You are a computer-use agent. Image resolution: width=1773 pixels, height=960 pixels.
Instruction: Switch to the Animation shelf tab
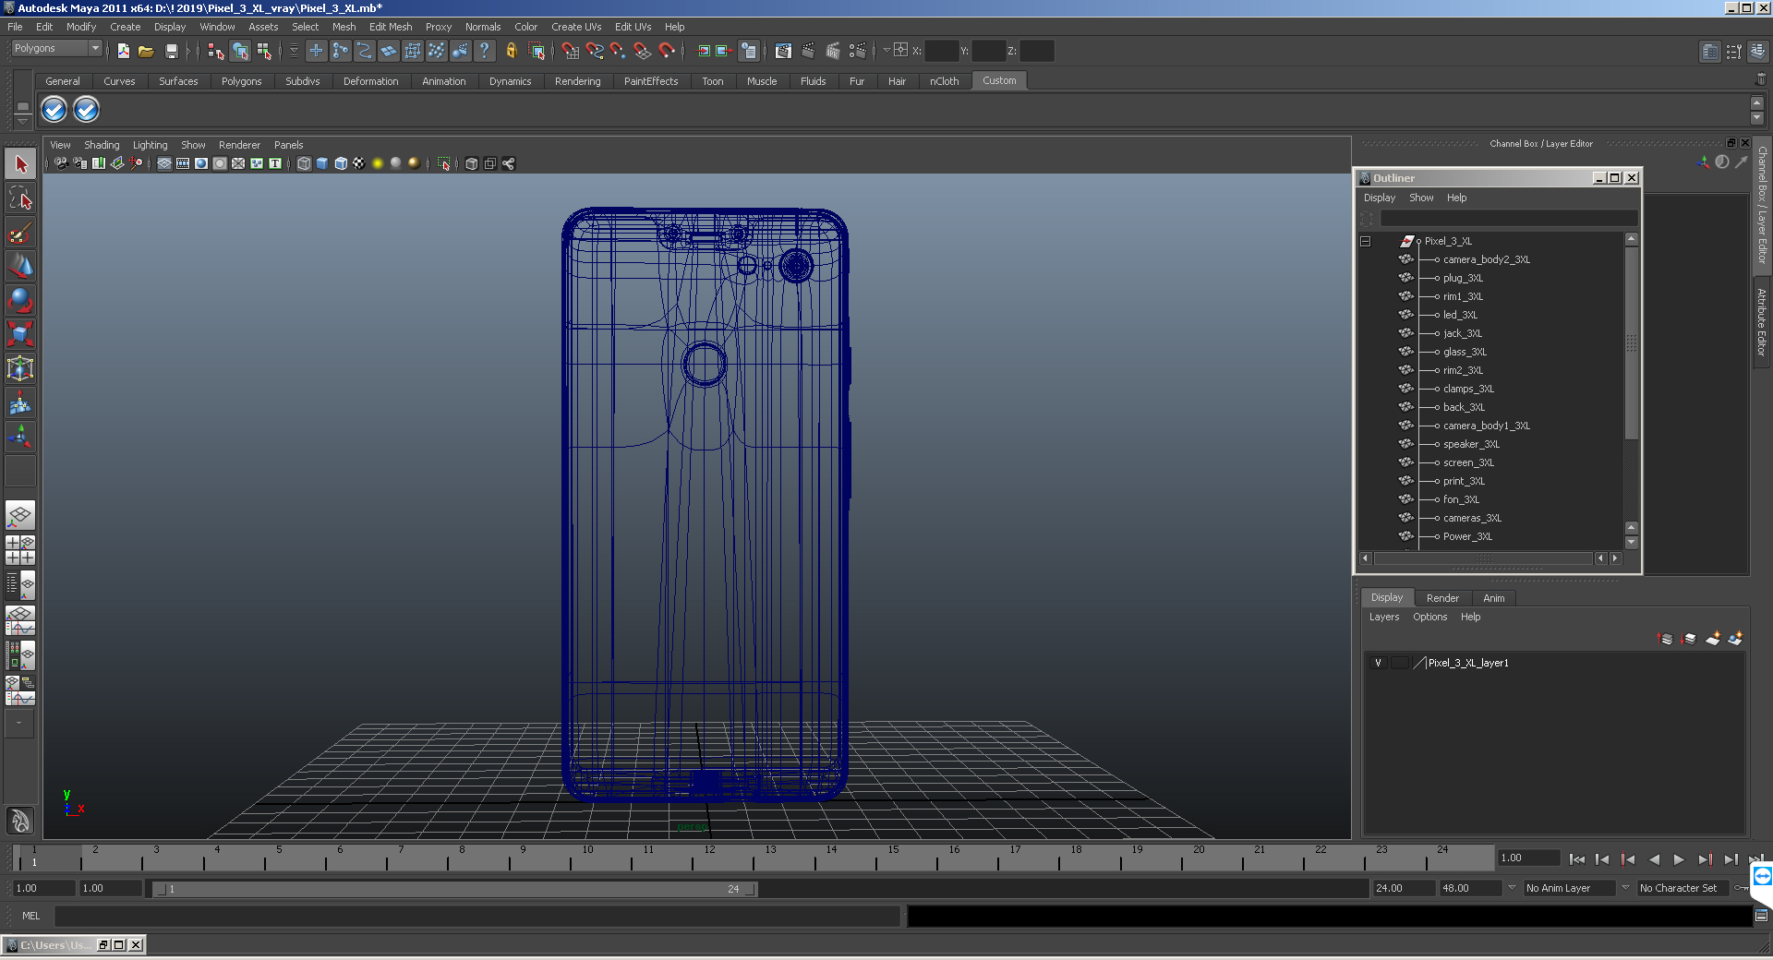coord(443,81)
